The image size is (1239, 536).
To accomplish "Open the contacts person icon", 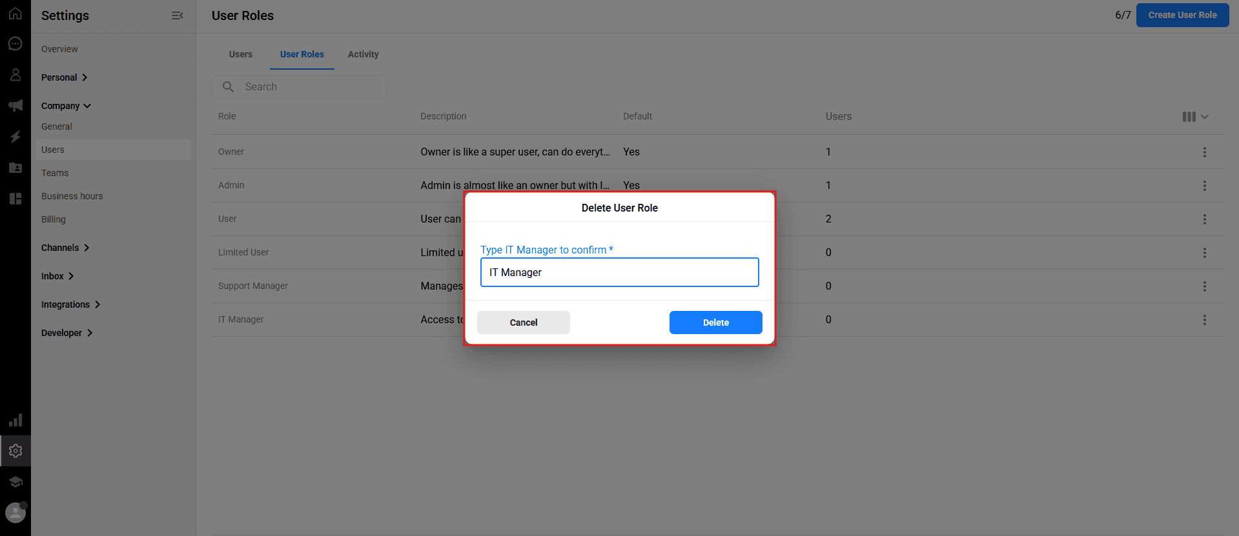I will (15, 75).
